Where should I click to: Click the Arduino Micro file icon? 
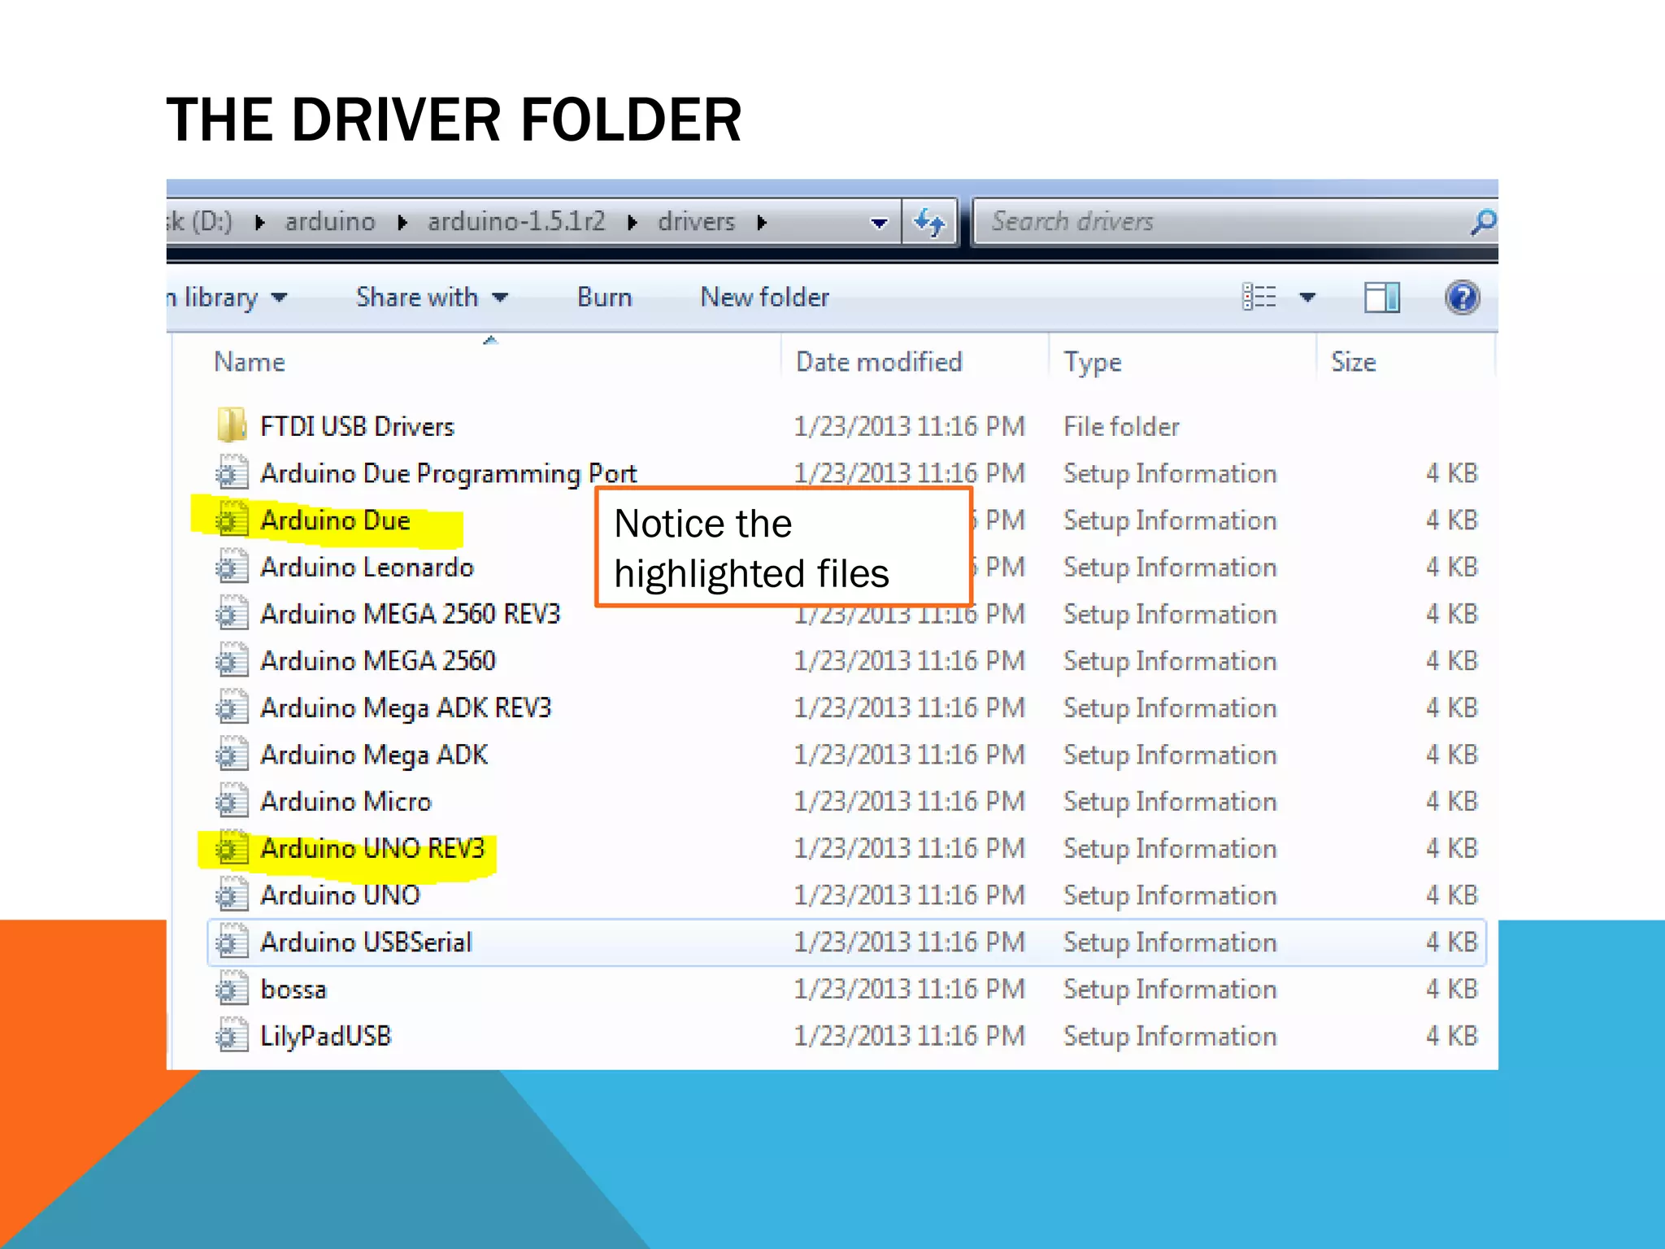[x=232, y=801]
